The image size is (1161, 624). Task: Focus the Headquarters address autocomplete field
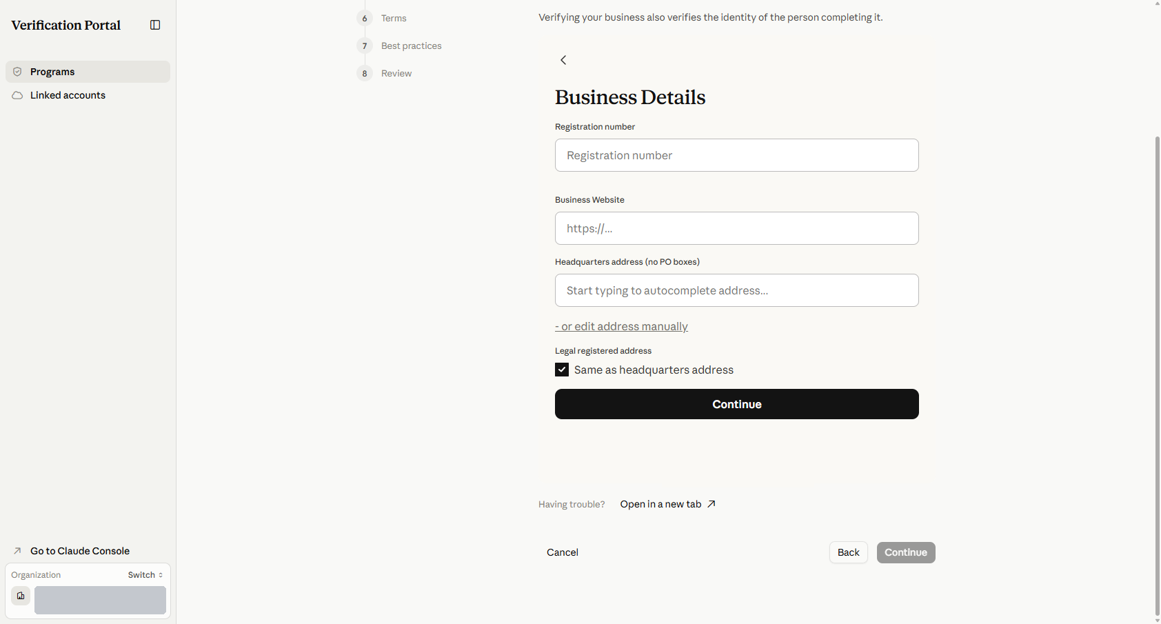point(737,290)
